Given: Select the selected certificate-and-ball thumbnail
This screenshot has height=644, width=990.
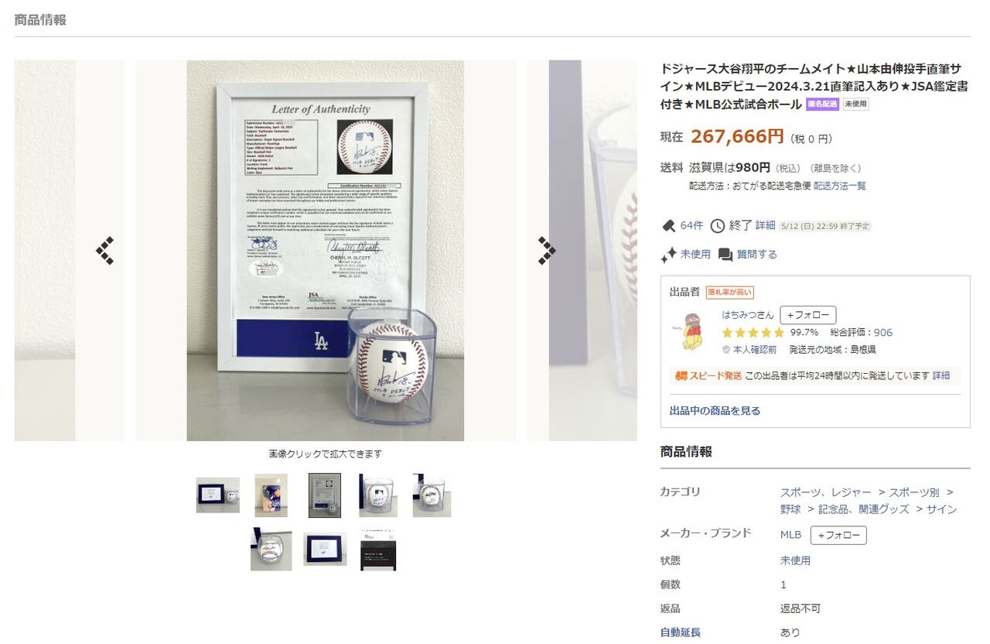Looking at the screenshot, I should [325, 495].
